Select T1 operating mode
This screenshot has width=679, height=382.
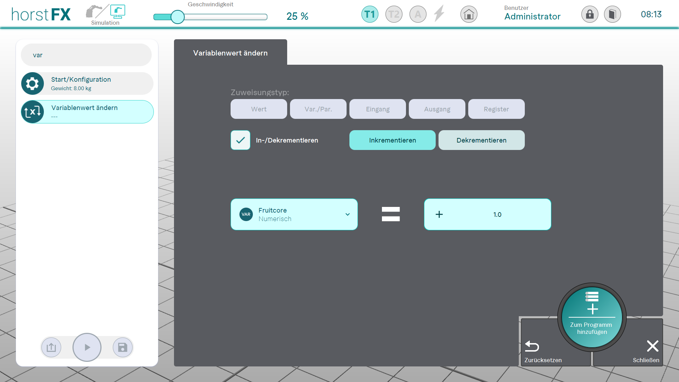(370, 15)
